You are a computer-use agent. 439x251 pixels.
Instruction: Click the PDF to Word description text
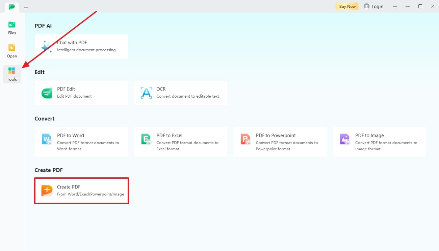(x=88, y=146)
